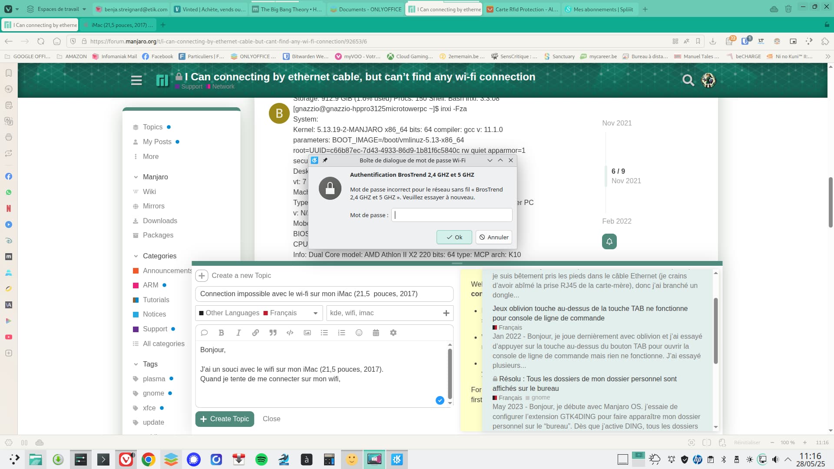Switch to the Documents - ONLYOFFICE tab
Image resolution: width=834 pixels, height=469 pixels.
pos(365,9)
